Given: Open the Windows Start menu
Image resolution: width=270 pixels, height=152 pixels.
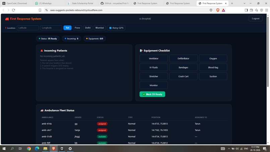Looking at the screenshot, I should pos(4,149).
